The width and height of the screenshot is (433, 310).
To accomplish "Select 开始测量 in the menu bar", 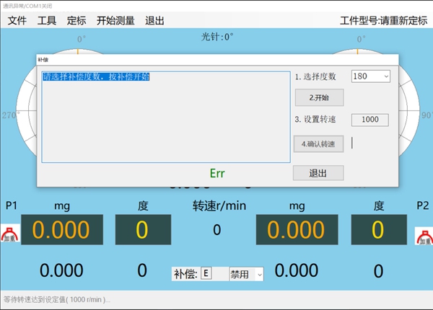I will click(x=115, y=20).
